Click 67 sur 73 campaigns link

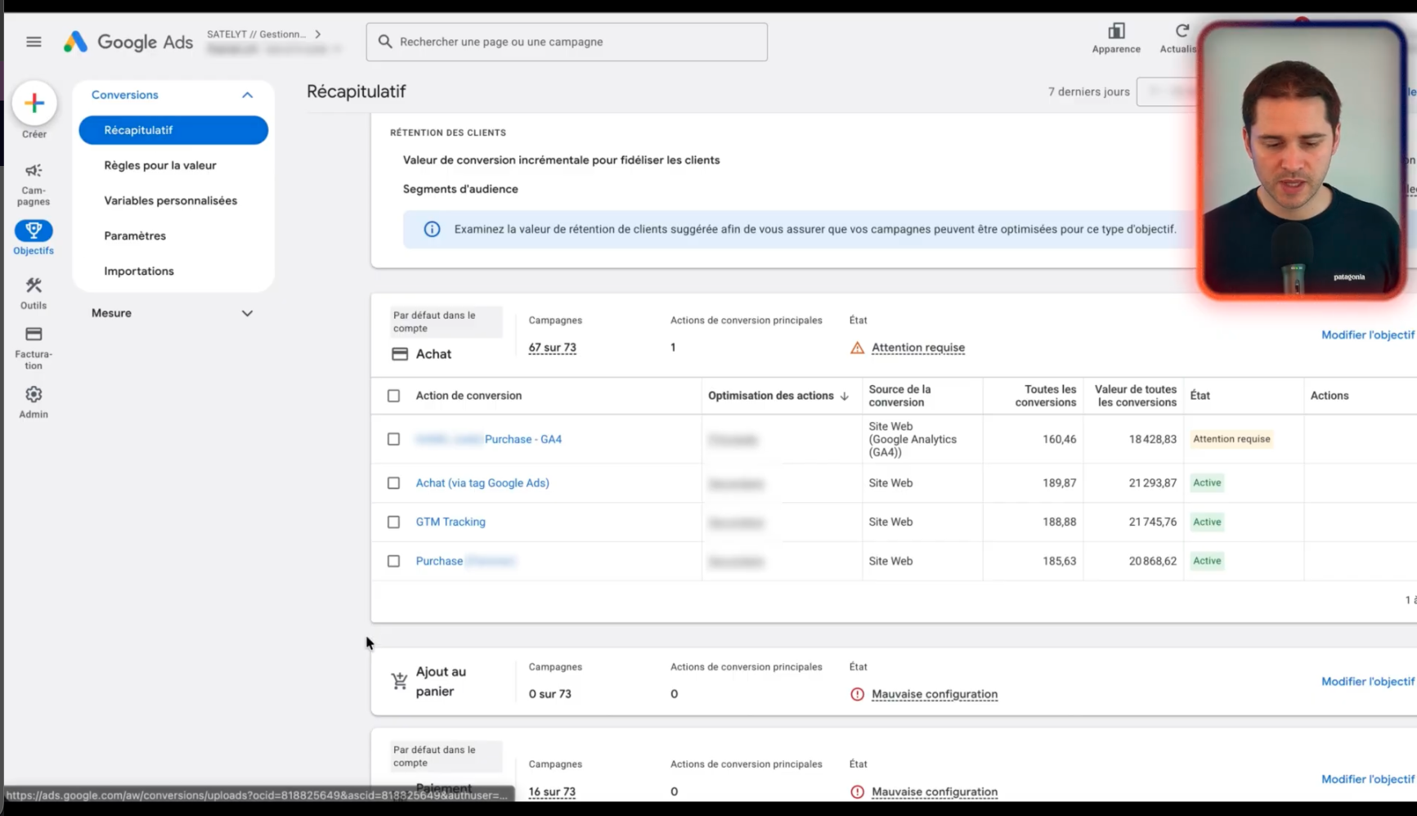[x=552, y=347]
